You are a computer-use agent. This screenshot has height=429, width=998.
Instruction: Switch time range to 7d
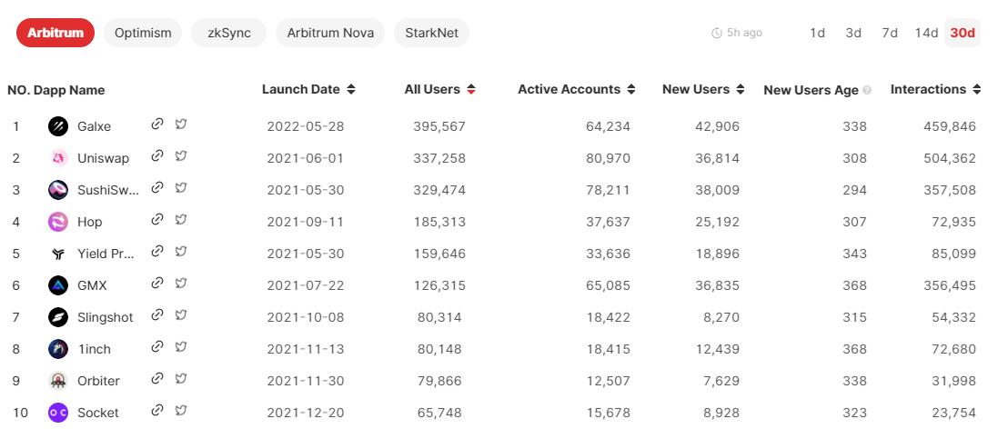tap(889, 33)
